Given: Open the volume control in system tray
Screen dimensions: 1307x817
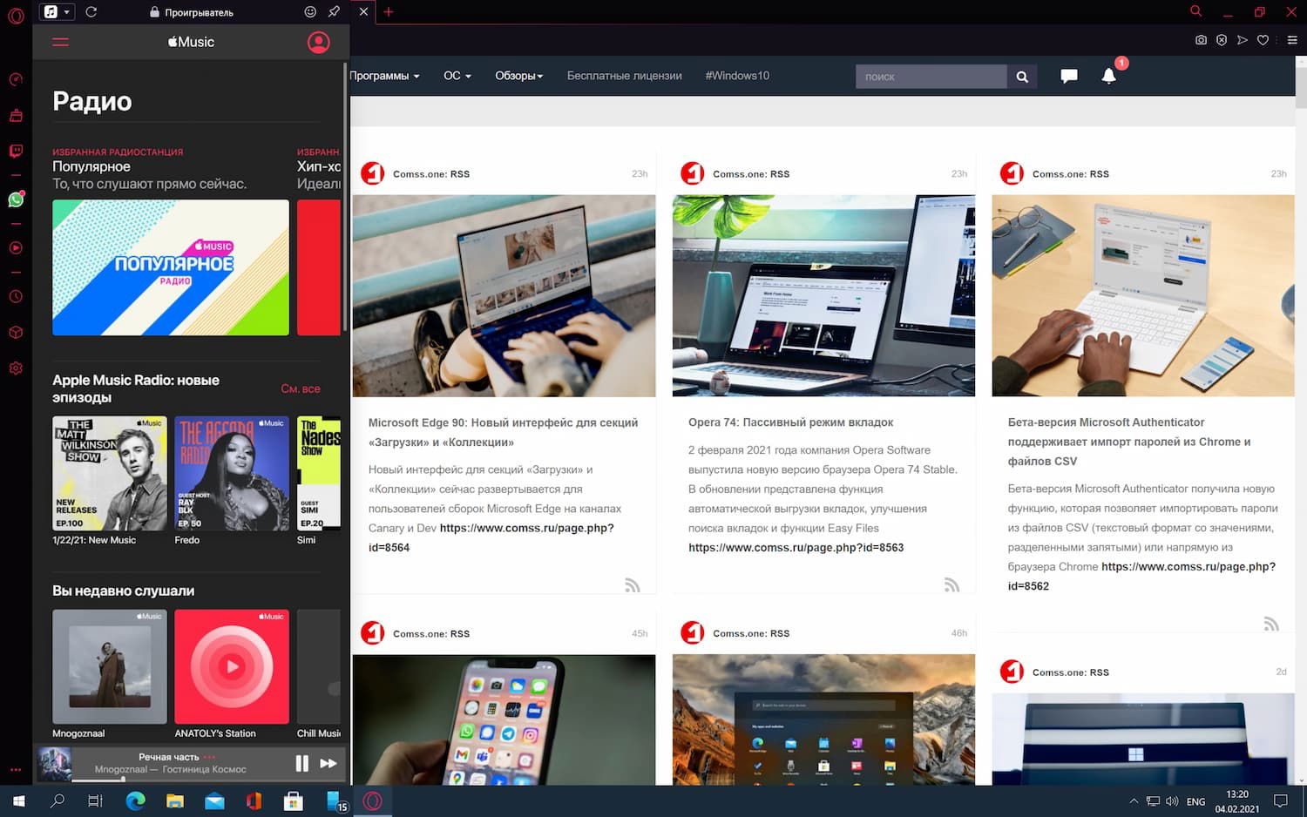Looking at the screenshot, I should (1172, 801).
